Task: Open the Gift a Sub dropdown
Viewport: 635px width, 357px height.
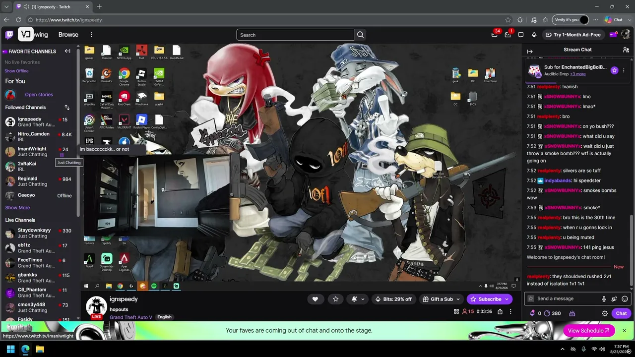Action: click(441, 299)
